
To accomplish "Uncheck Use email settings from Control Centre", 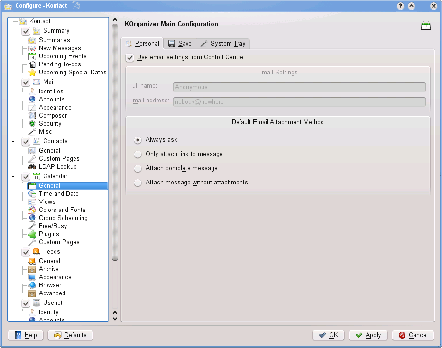I will (x=129, y=57).
